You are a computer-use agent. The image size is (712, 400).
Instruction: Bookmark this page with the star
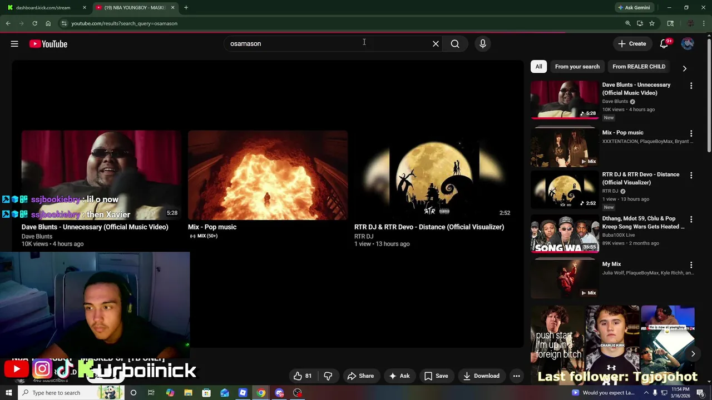tap(652, 23)
